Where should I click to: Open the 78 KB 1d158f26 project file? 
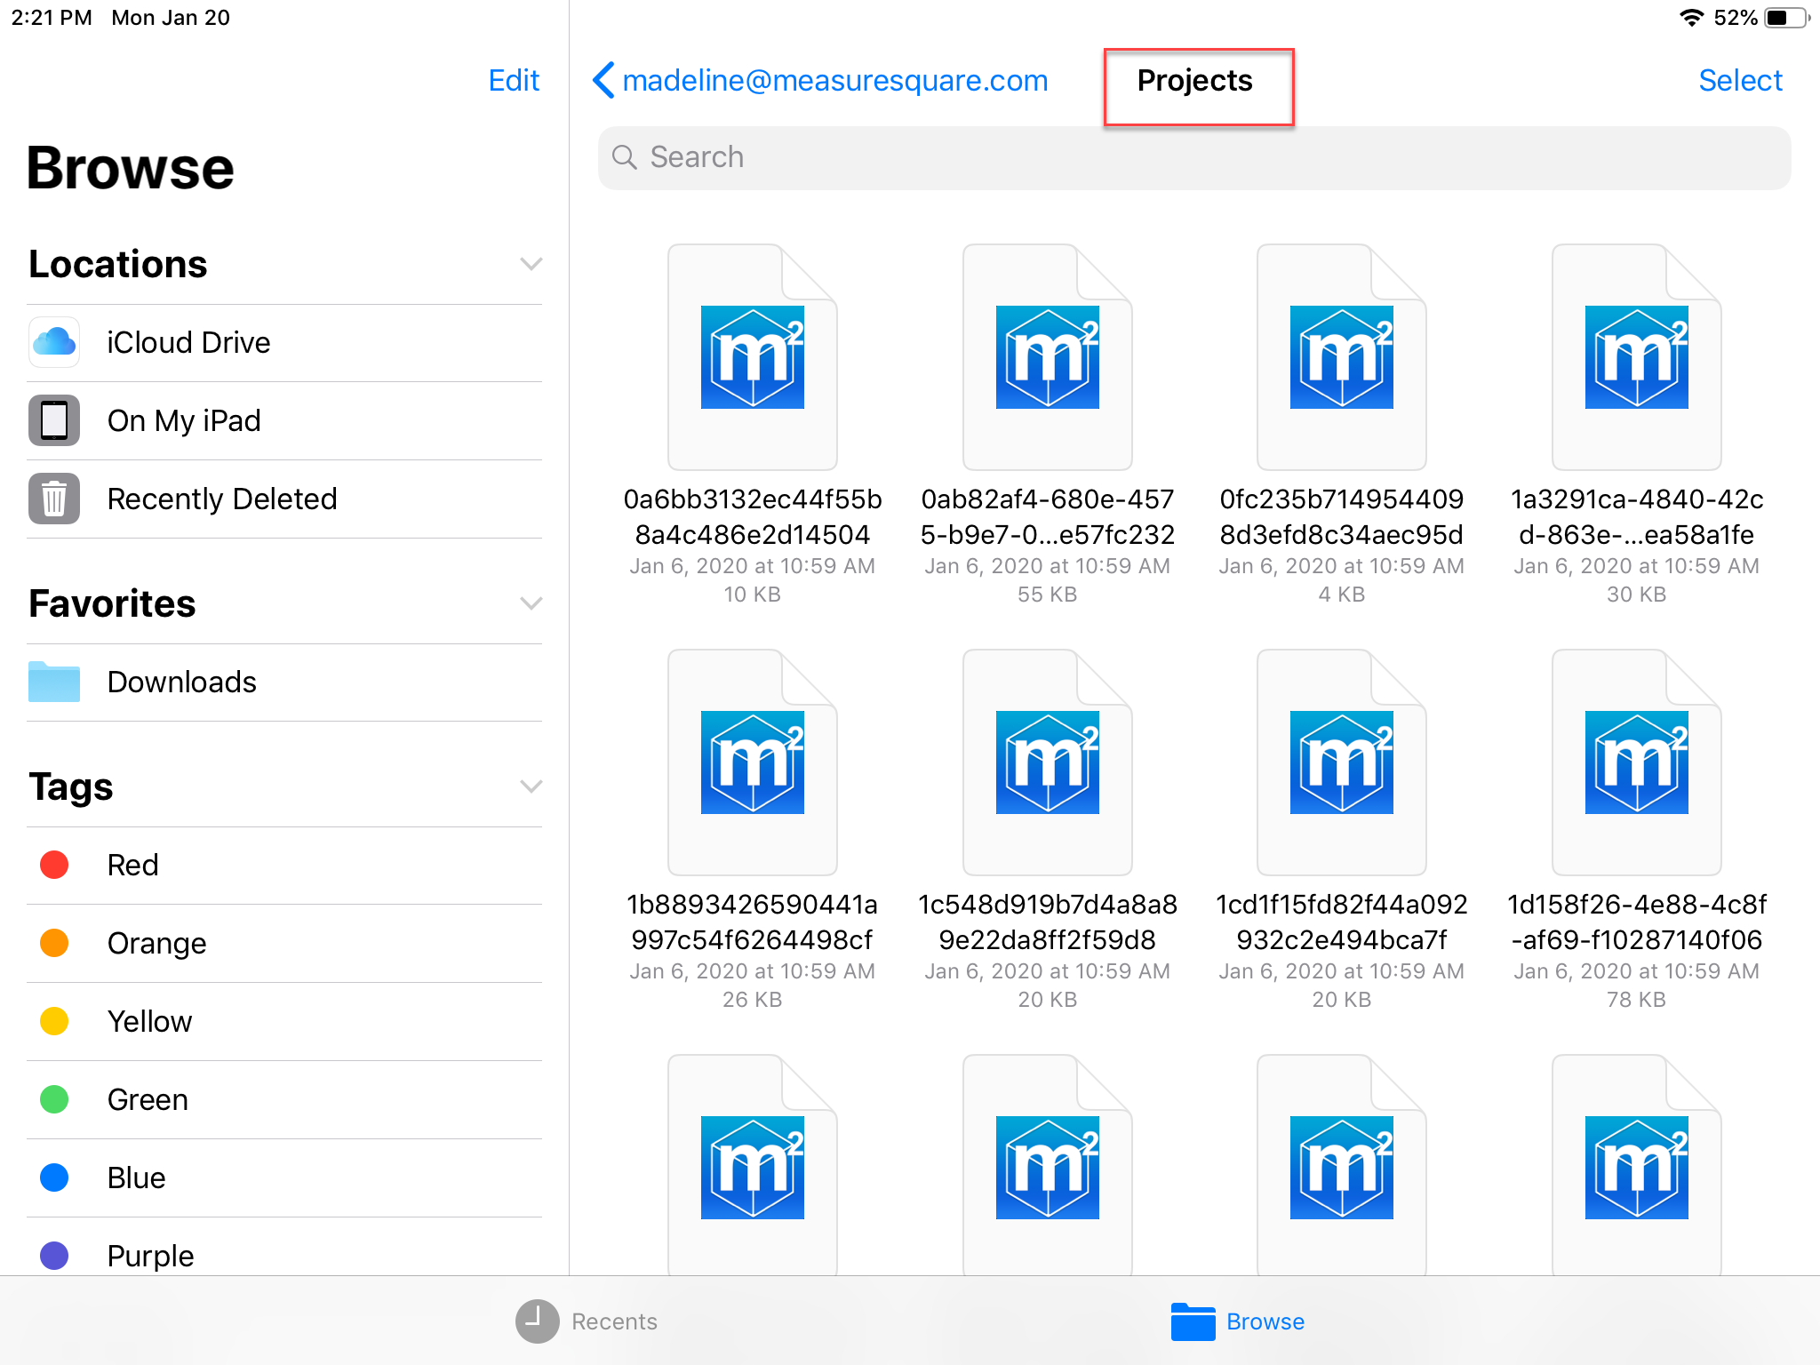[x=1636, y=762]
